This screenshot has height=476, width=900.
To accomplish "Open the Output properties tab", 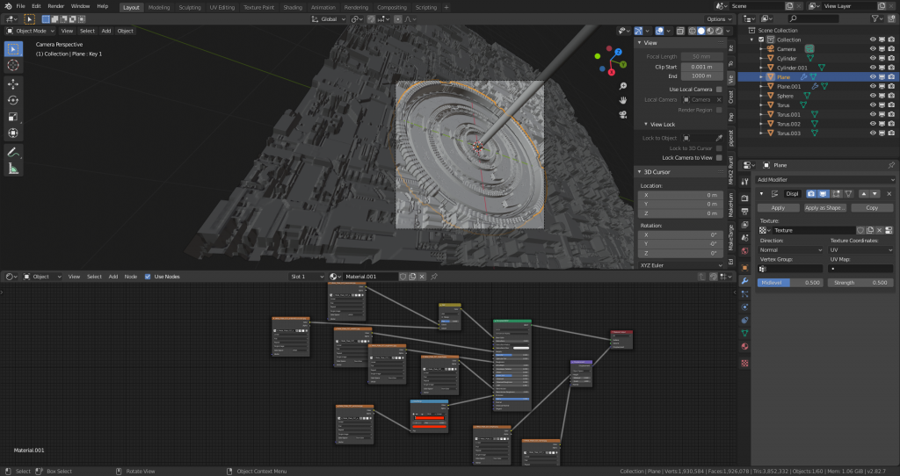I will (744, 211).
